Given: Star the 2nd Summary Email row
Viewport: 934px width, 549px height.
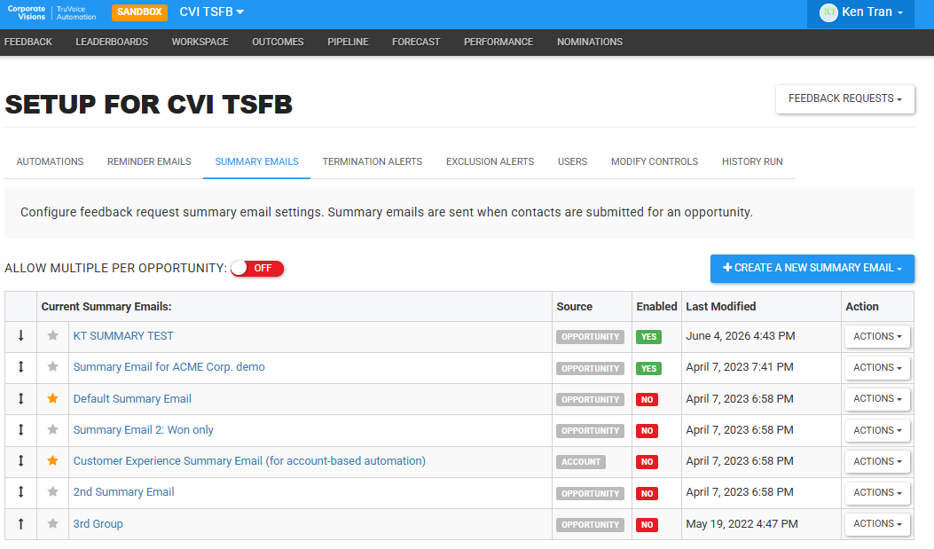Looking at the screenshot, I should tap(53, 492).
